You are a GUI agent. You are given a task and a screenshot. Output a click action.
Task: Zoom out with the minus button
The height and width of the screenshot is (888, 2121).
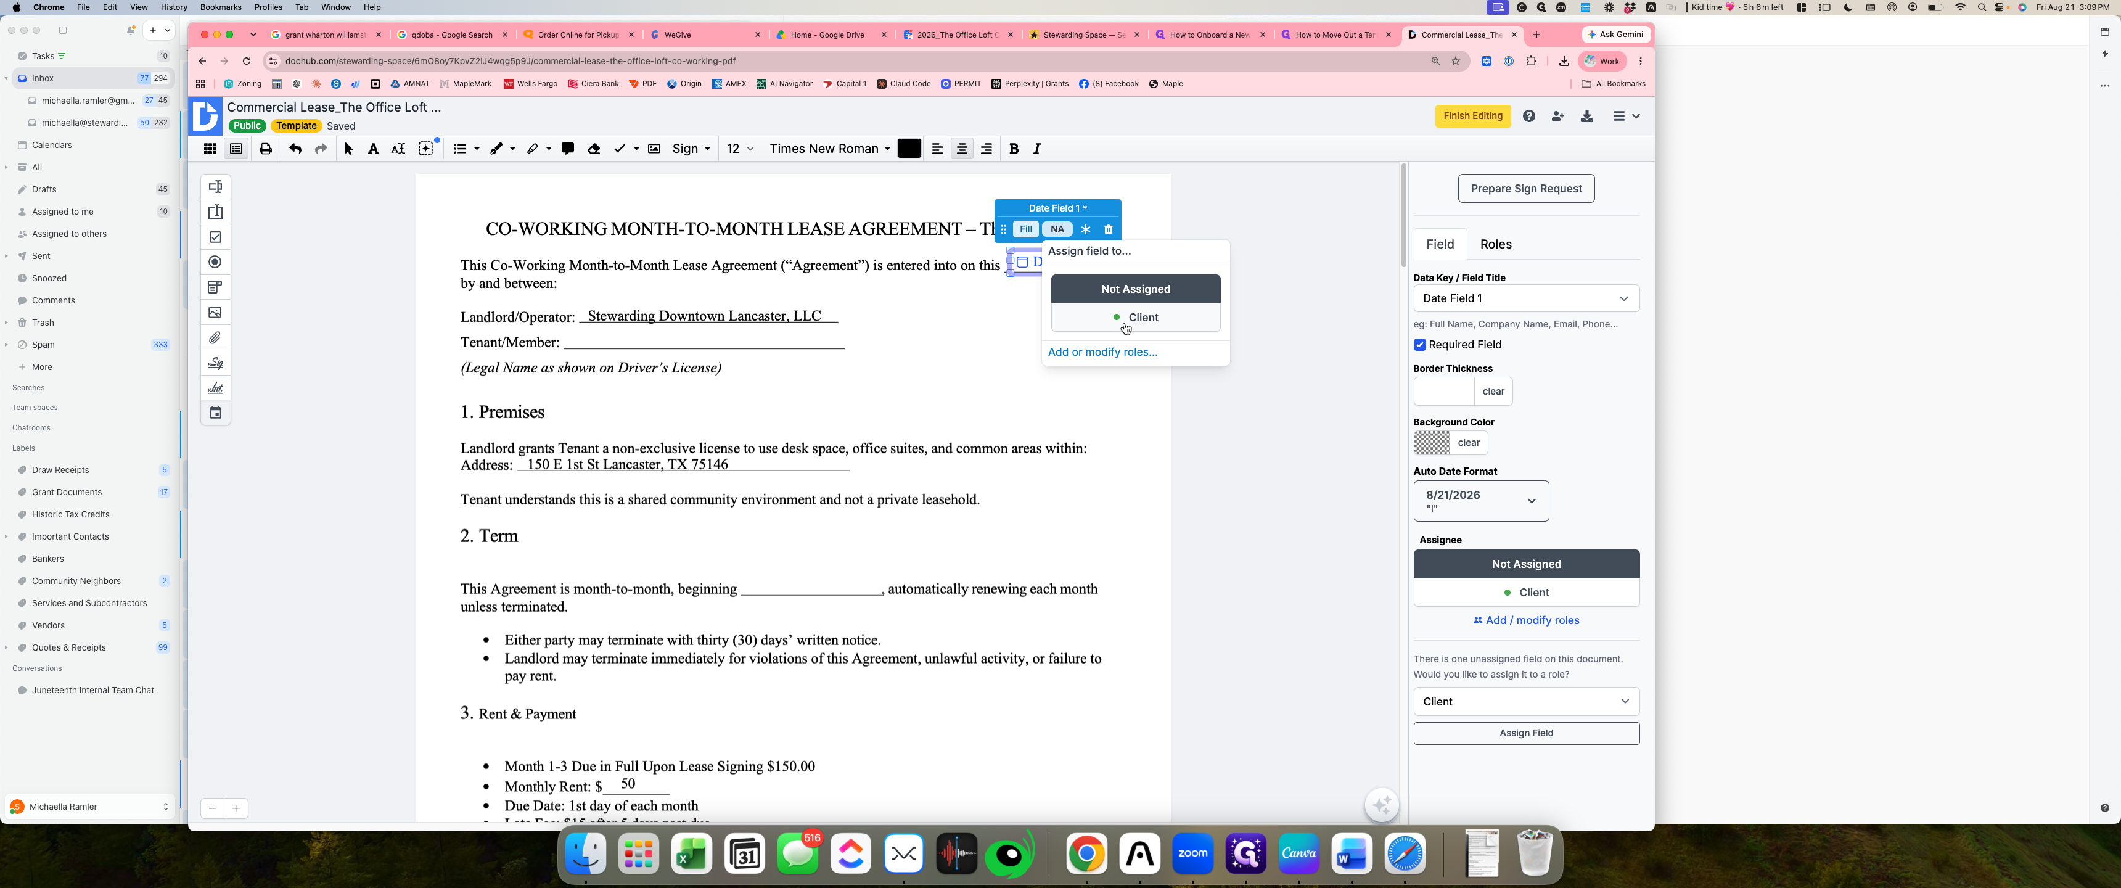[213, 809]
